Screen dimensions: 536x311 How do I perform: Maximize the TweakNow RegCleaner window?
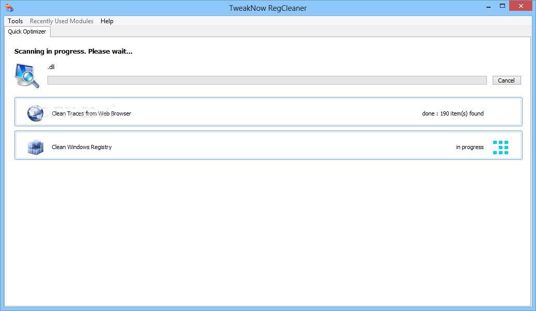coord(502,6)
